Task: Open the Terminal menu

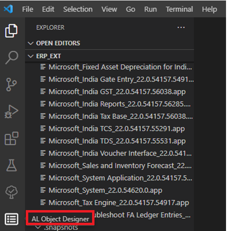Action: pos(179,9)
